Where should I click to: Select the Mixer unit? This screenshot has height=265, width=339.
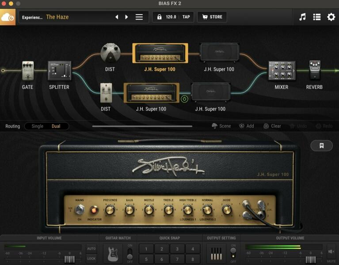(x=281, y=71)
